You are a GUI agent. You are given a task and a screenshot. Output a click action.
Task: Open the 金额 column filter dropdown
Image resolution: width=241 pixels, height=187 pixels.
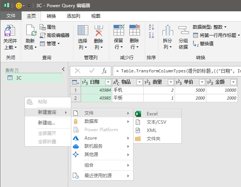pyautogui.click(x=233, y=82)
